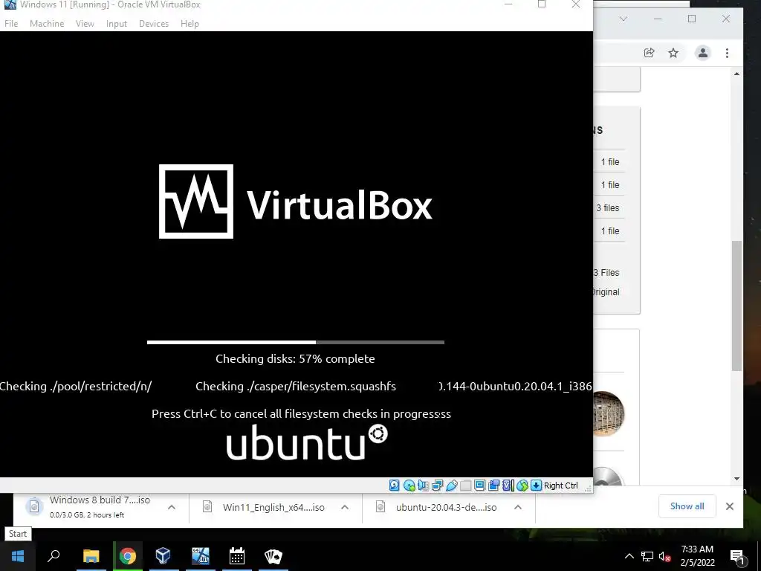Viewport: 761px width, 571px height.
Task: Click the optical disk status icon
Action: point(409,485)
